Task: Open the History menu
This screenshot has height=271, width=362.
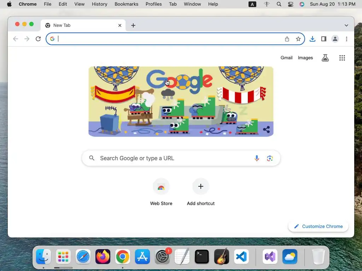Action: tap(99, 4)
